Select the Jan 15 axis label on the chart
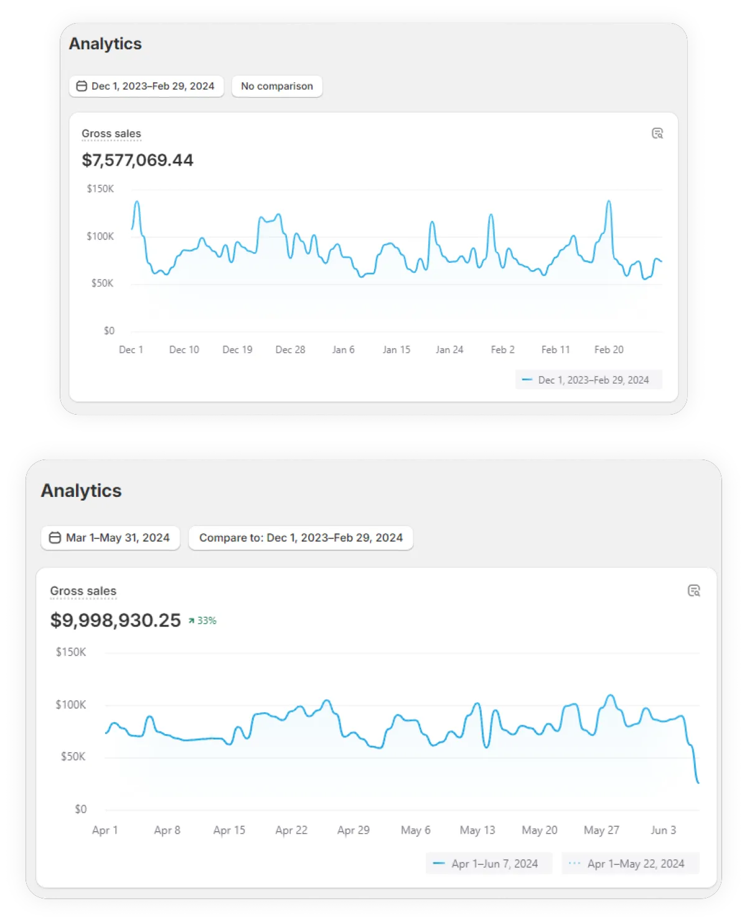The image size is (747, 924). click(397, 350)
